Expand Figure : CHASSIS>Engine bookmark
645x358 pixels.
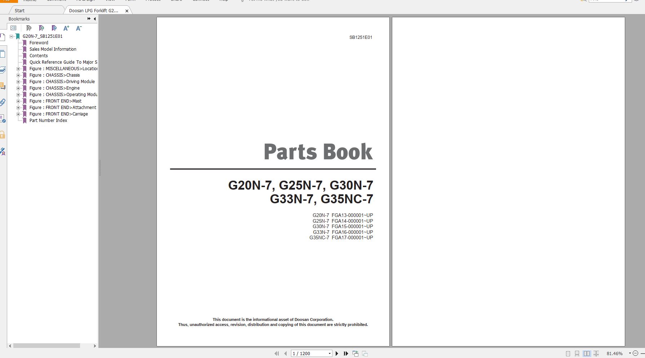tap(18, 88)
